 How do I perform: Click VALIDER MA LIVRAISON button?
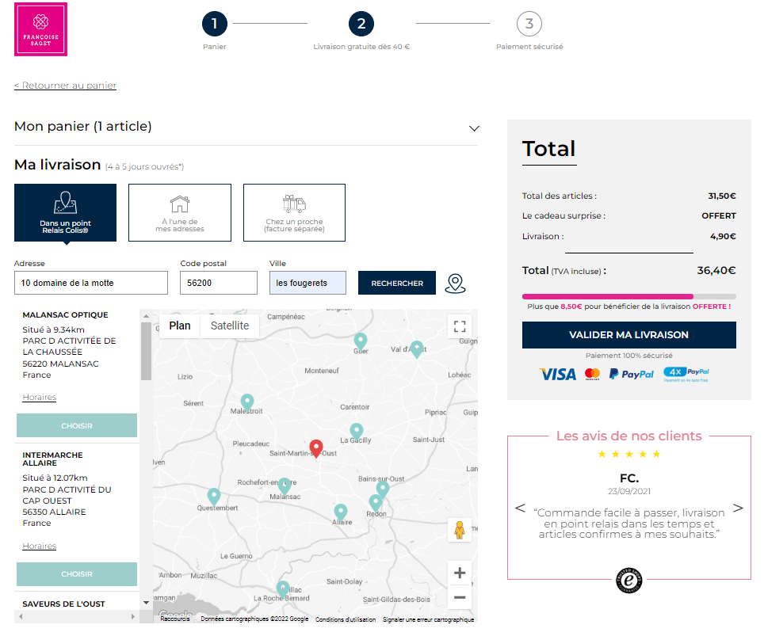(x=629, y=335)
